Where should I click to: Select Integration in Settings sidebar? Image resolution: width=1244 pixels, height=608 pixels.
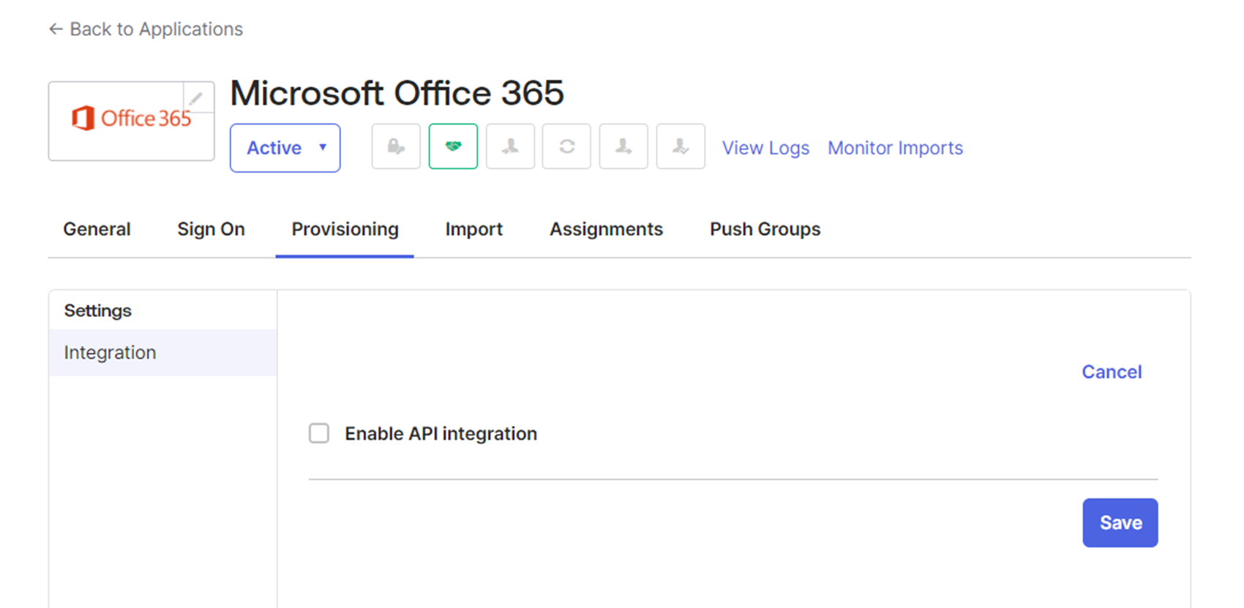tap(110, 353)
